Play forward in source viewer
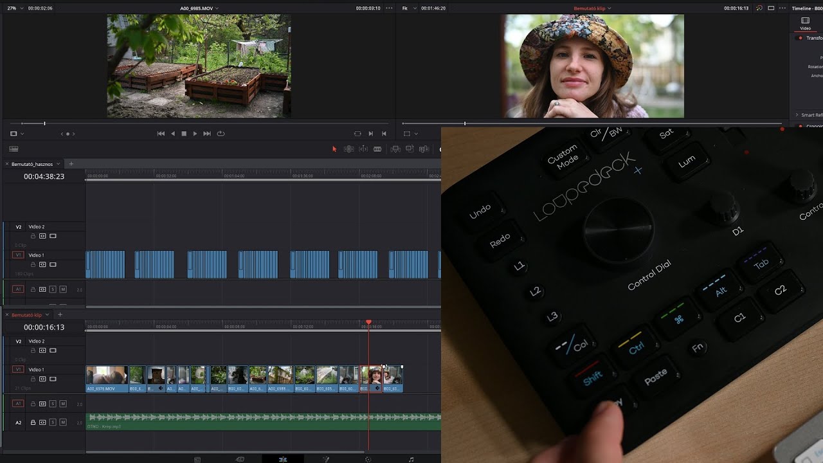This screenshot has width=823, height=463. pyautogui.click(x=195, y=134)
